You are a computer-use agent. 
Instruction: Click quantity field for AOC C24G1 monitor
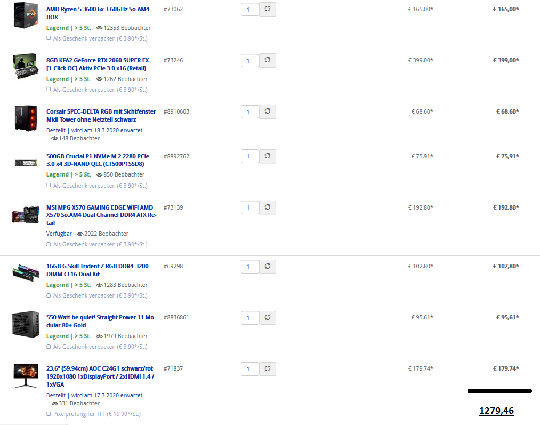pyautogui.click(x=249, y=369)
